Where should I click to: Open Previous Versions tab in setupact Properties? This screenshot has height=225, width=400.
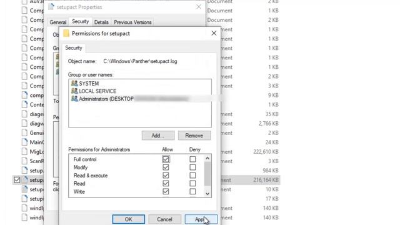(132, 22)
